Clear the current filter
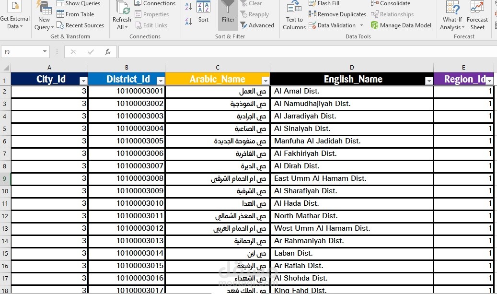 [x=251, y=3]
